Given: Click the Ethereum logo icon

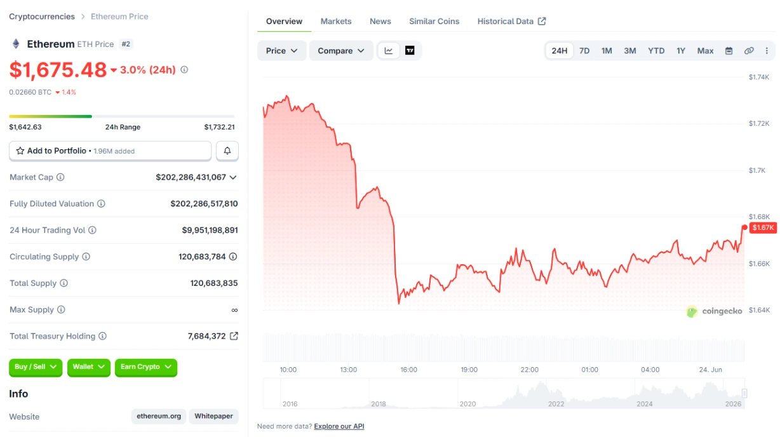Looking at the screenshot, I should (x=16, y=44).
